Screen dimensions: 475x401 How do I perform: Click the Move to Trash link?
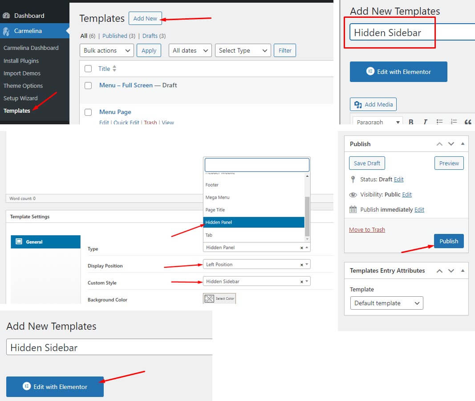point(367,229)
